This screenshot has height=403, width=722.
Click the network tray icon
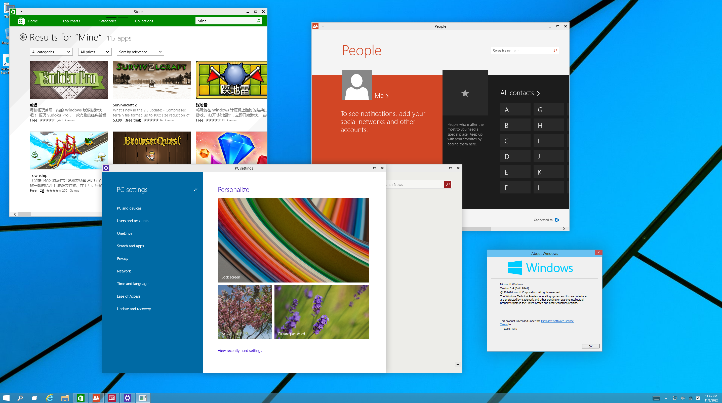pyautogui.click(x=675, y=398)
